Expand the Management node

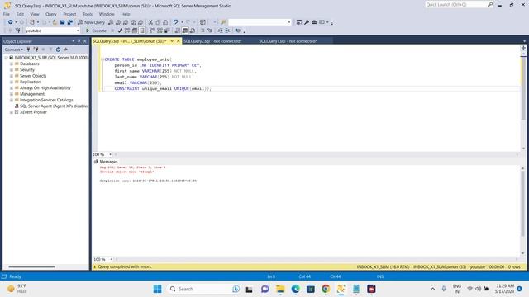[x=11, y=94]
